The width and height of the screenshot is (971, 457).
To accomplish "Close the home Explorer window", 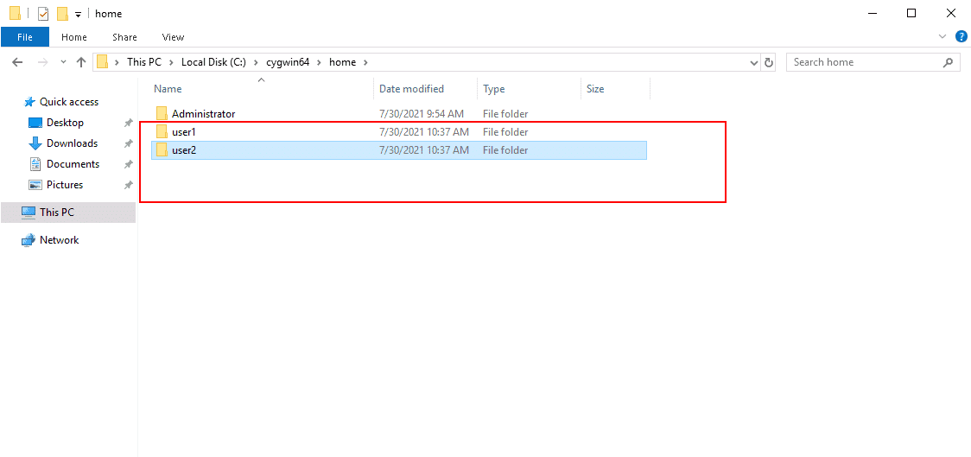I will pos(951,13).
